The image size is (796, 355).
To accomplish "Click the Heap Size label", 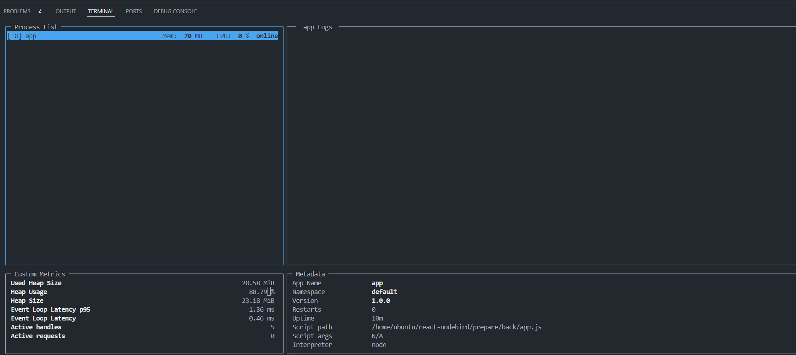I will [x=27, y=300].
